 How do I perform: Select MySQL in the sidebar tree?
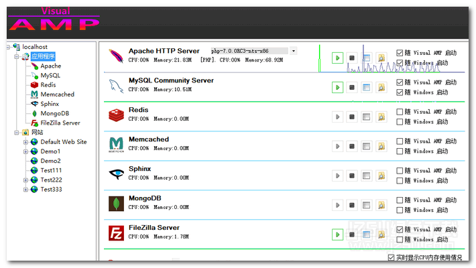click(50, 75)
